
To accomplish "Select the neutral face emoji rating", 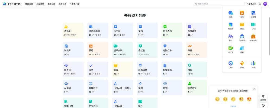I will (x=233, y=99).
